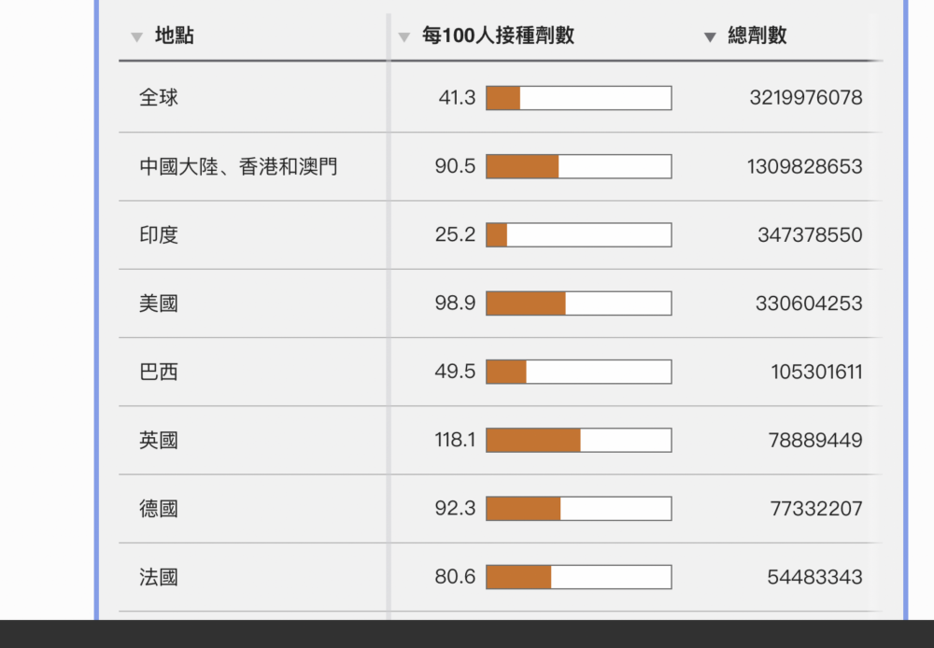Click the 德國 row name
Screen dimensions: 934x648
(x=159, y=509)
